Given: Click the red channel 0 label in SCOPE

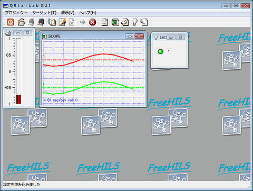Looking at the screenshot, I should [44, 57].
